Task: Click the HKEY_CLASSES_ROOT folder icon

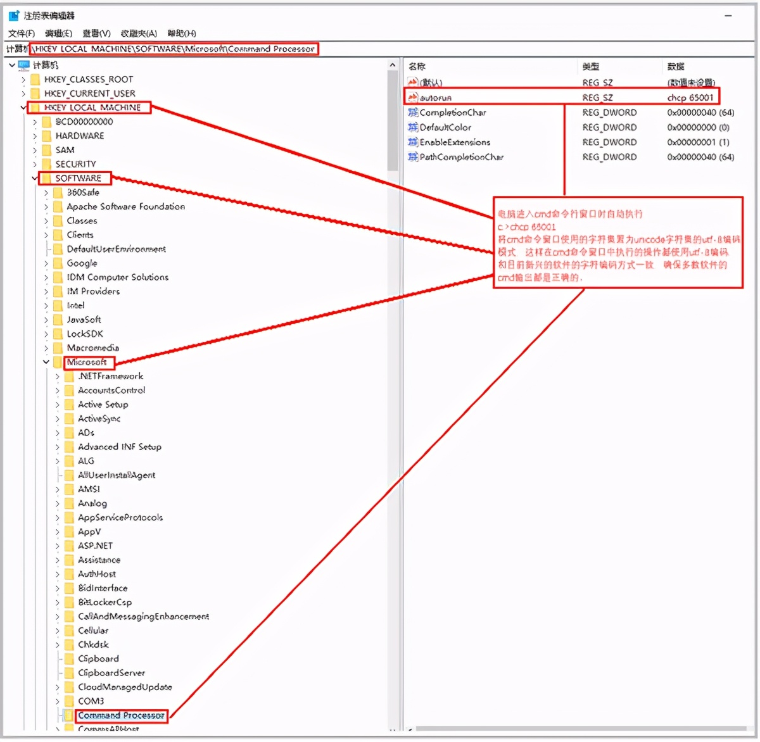Action: 35,80
